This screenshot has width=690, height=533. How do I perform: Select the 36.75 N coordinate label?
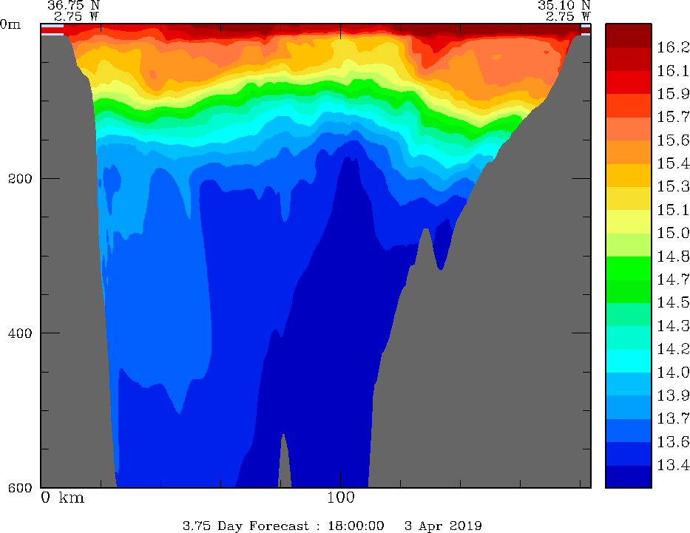[73, 4]
